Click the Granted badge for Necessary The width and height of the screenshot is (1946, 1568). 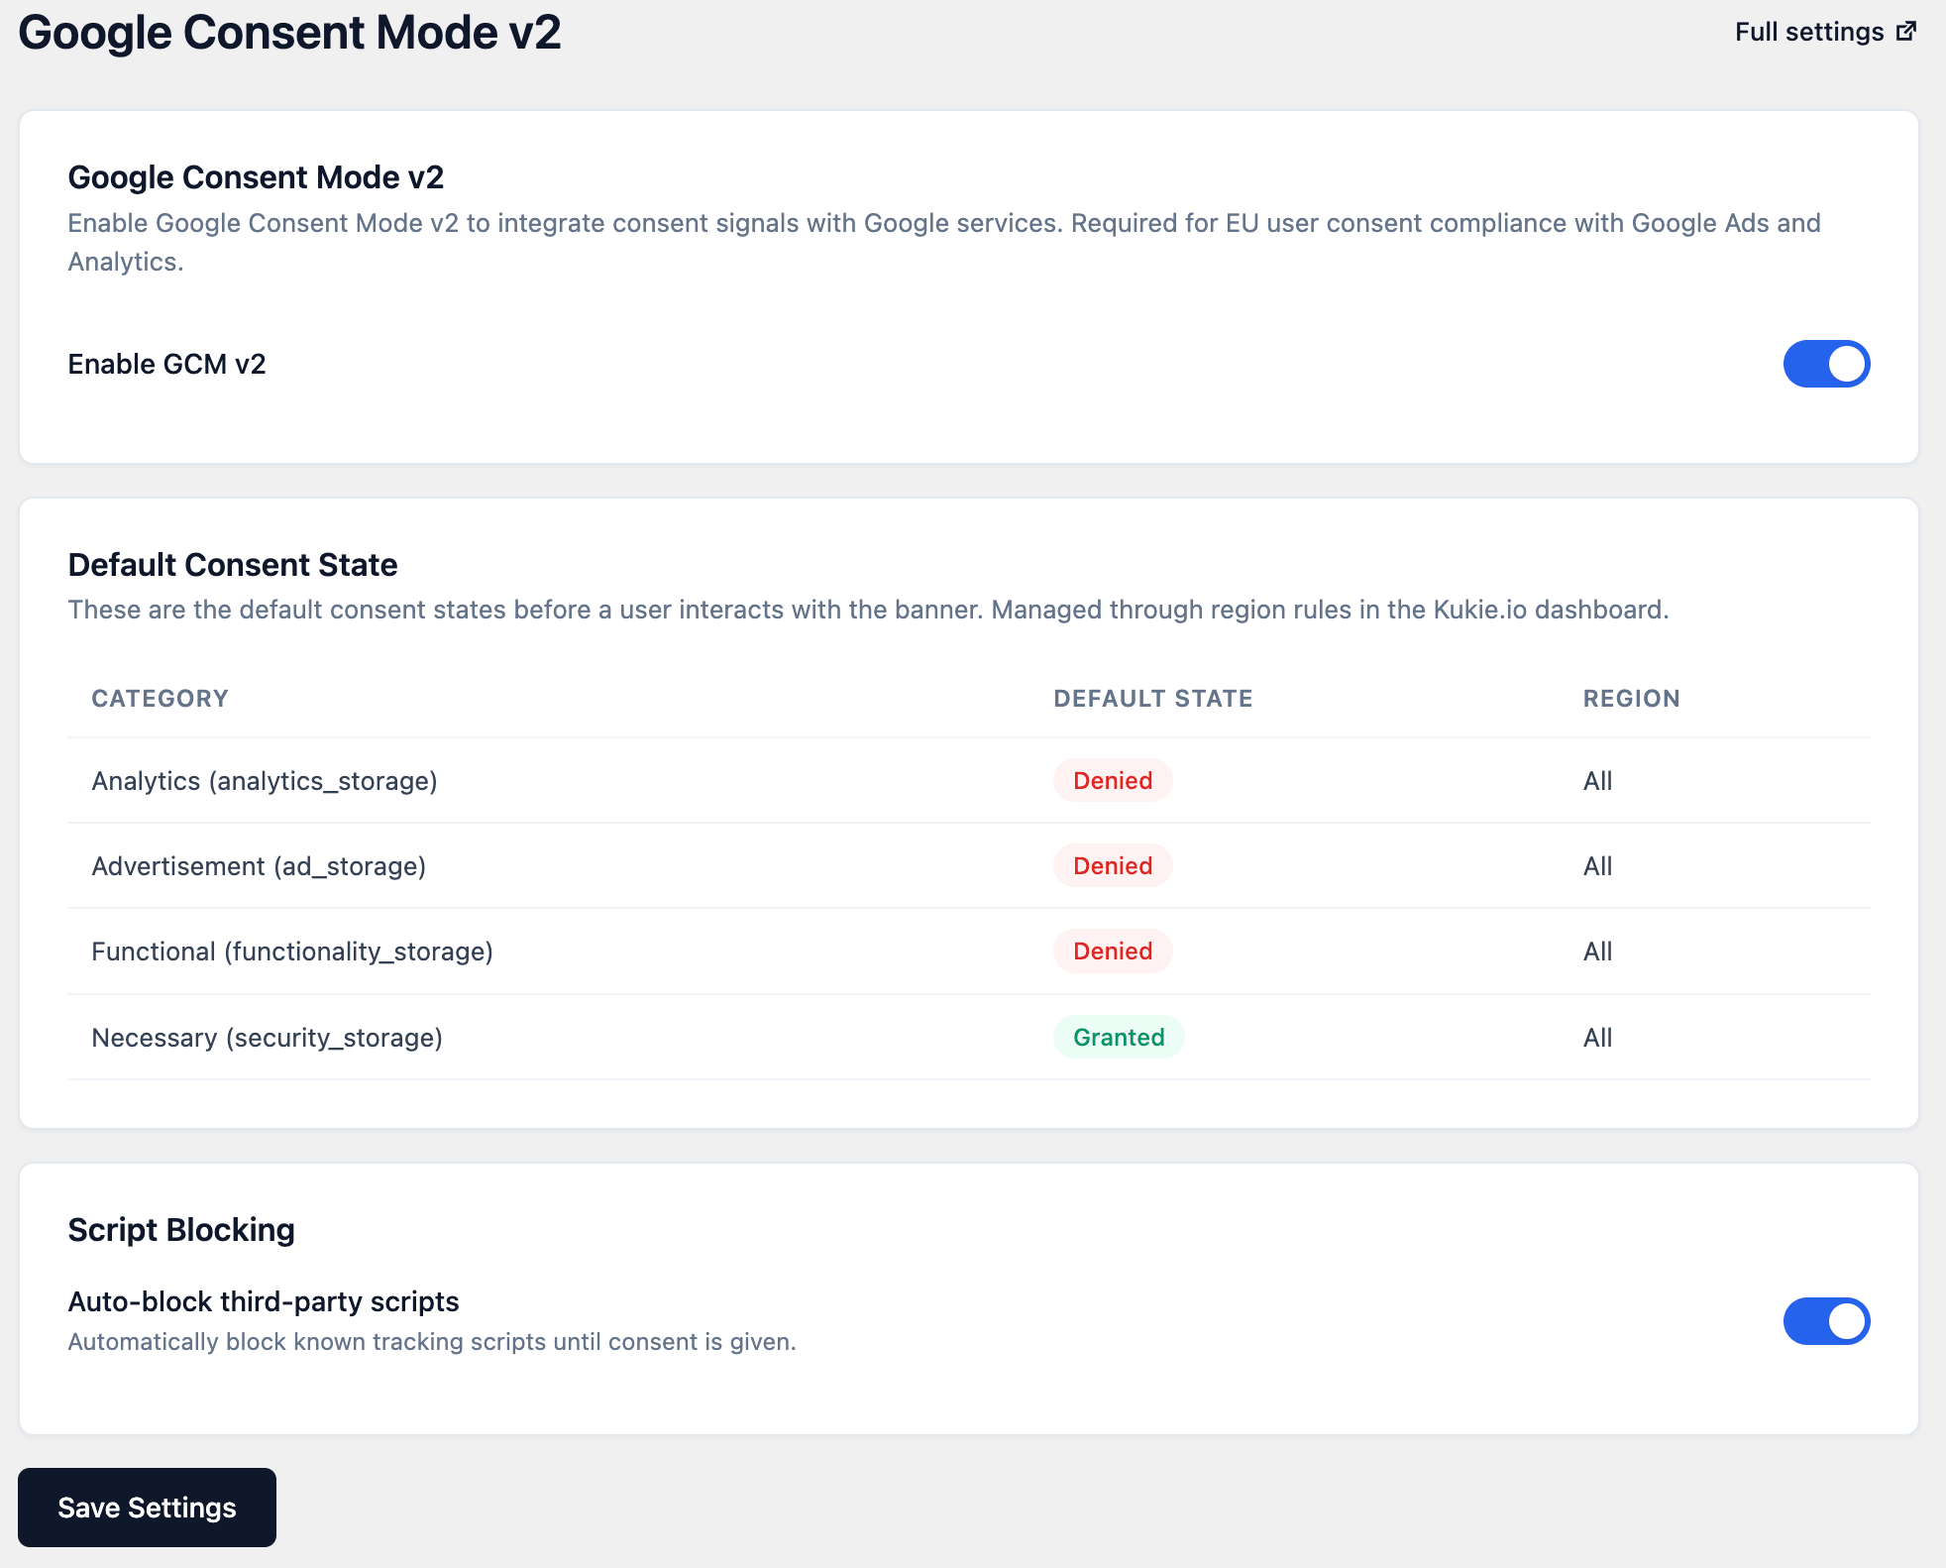click(x=1118, y=1037)
